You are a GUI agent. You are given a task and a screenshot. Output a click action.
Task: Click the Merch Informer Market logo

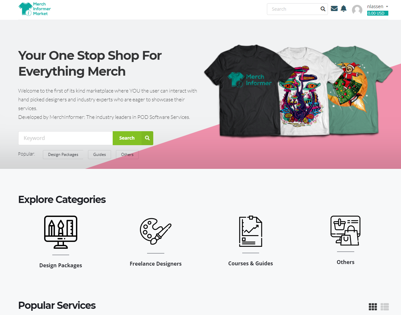(35, 9)
